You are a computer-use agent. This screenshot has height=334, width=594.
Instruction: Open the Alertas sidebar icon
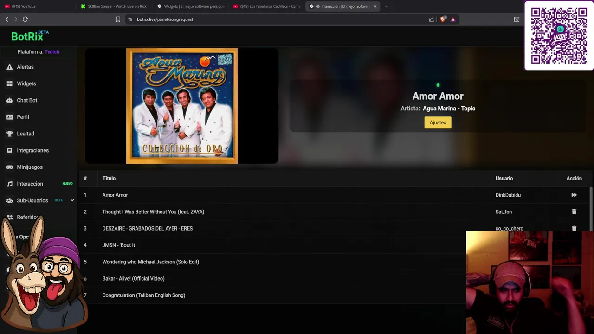(9, 67)
